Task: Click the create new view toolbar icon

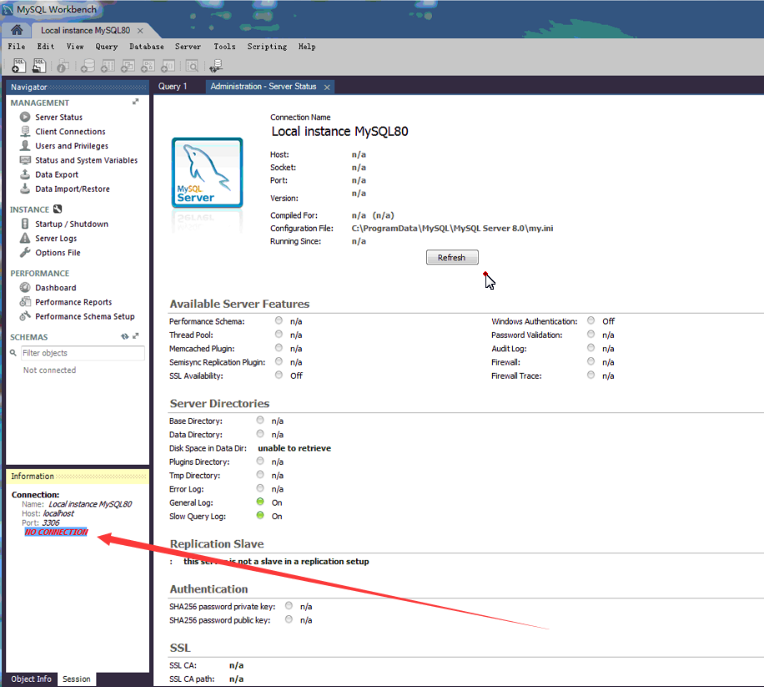Action: (128, 65)
